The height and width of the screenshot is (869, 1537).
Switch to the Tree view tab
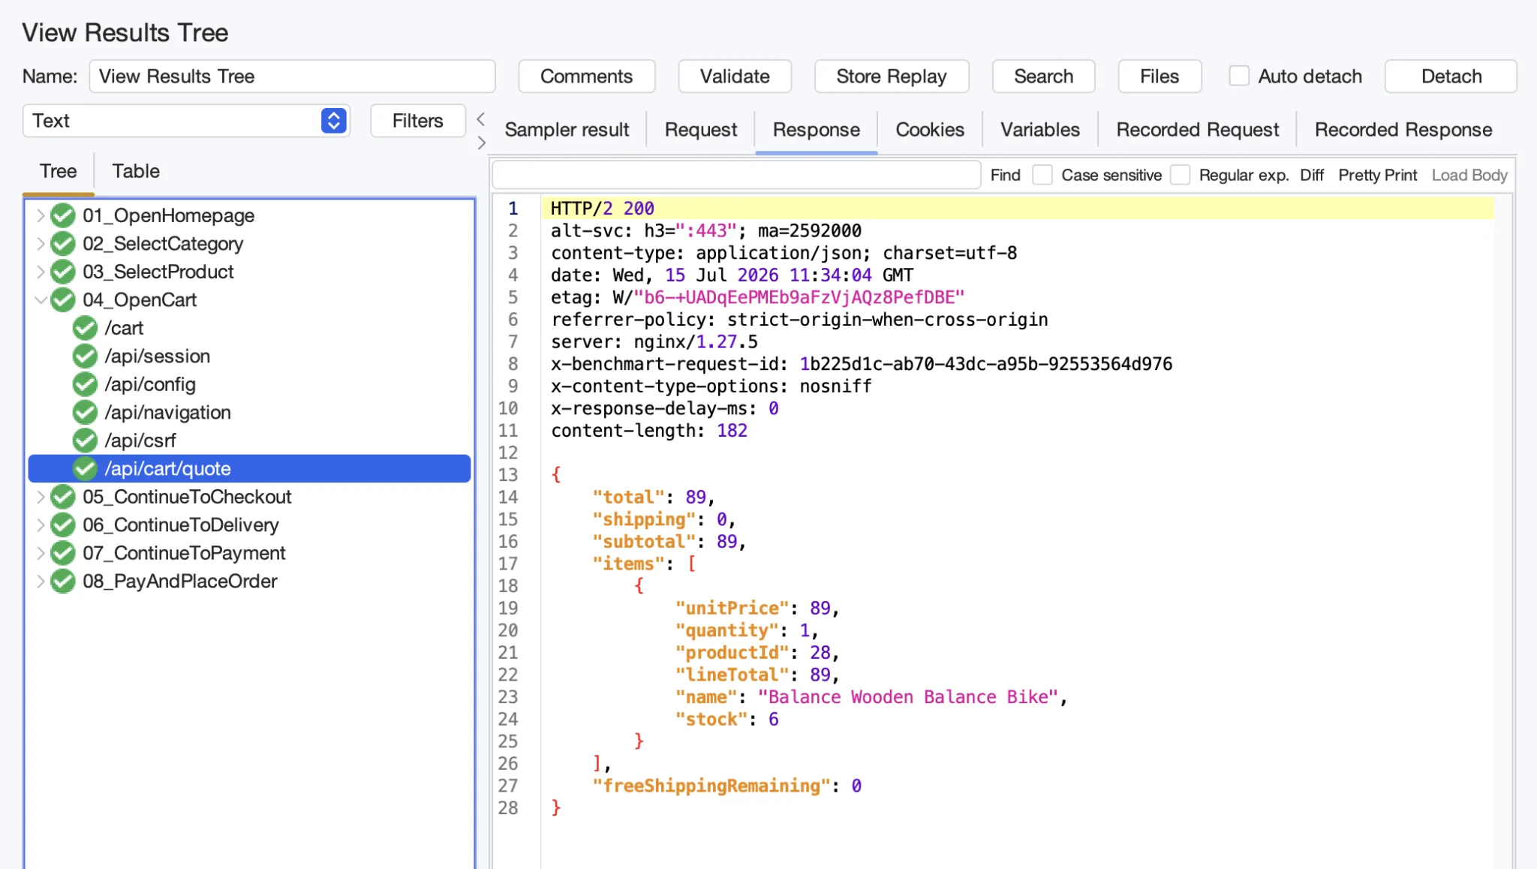tap(59, 171)
